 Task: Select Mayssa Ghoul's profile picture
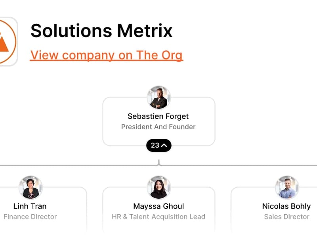point(159,188)
